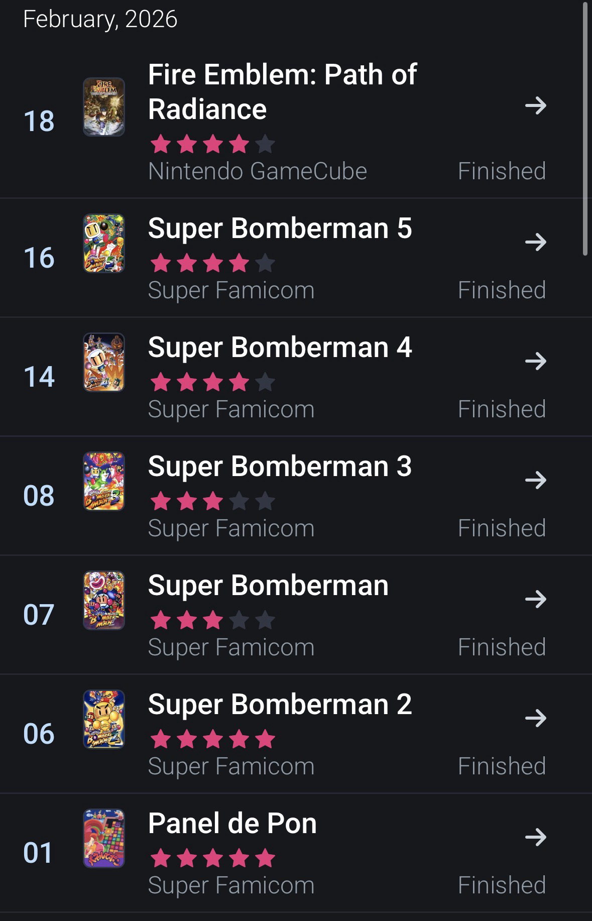Select the Fire Emblem: Path of Radiance title
Screen dimensions: 592x921
(x=282, y=92)
